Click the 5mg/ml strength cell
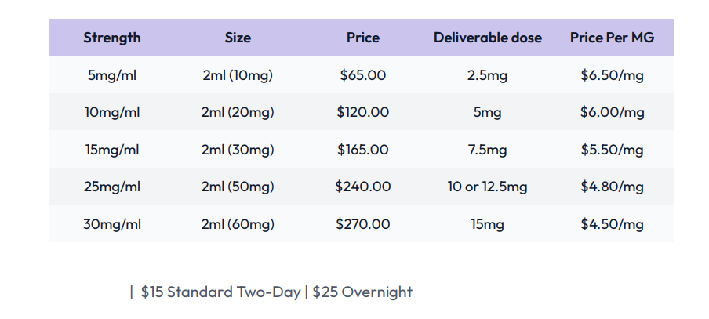Image resolution: width=709 pixels, height=319 pixels. [x=112, y=75]
